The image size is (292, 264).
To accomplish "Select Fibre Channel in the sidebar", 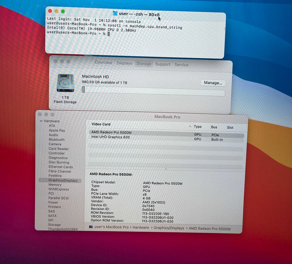I will (60, 171).
